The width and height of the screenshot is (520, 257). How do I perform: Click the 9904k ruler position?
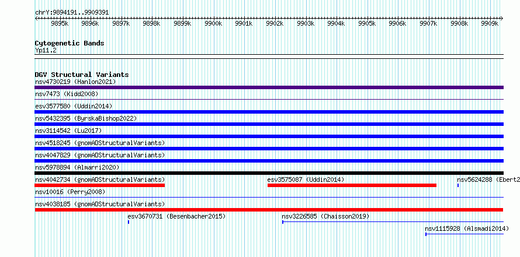[336, 23]
